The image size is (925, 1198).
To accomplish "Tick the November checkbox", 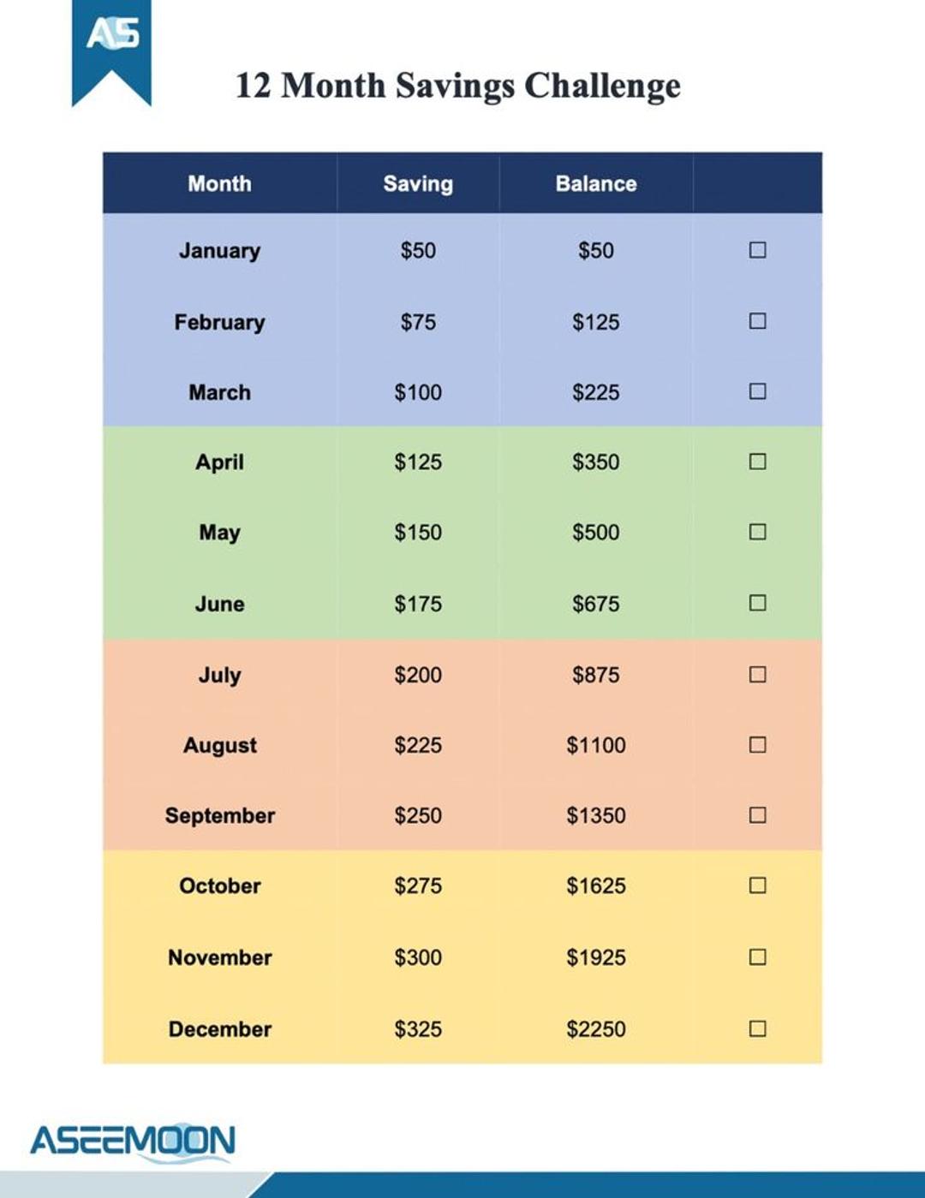I will click(757, 957).
